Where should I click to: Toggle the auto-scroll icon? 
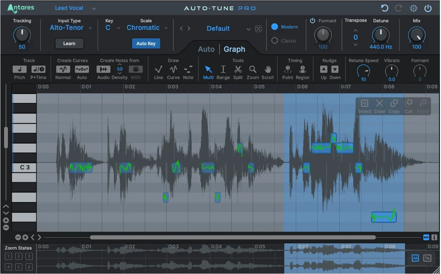[426, 237]
